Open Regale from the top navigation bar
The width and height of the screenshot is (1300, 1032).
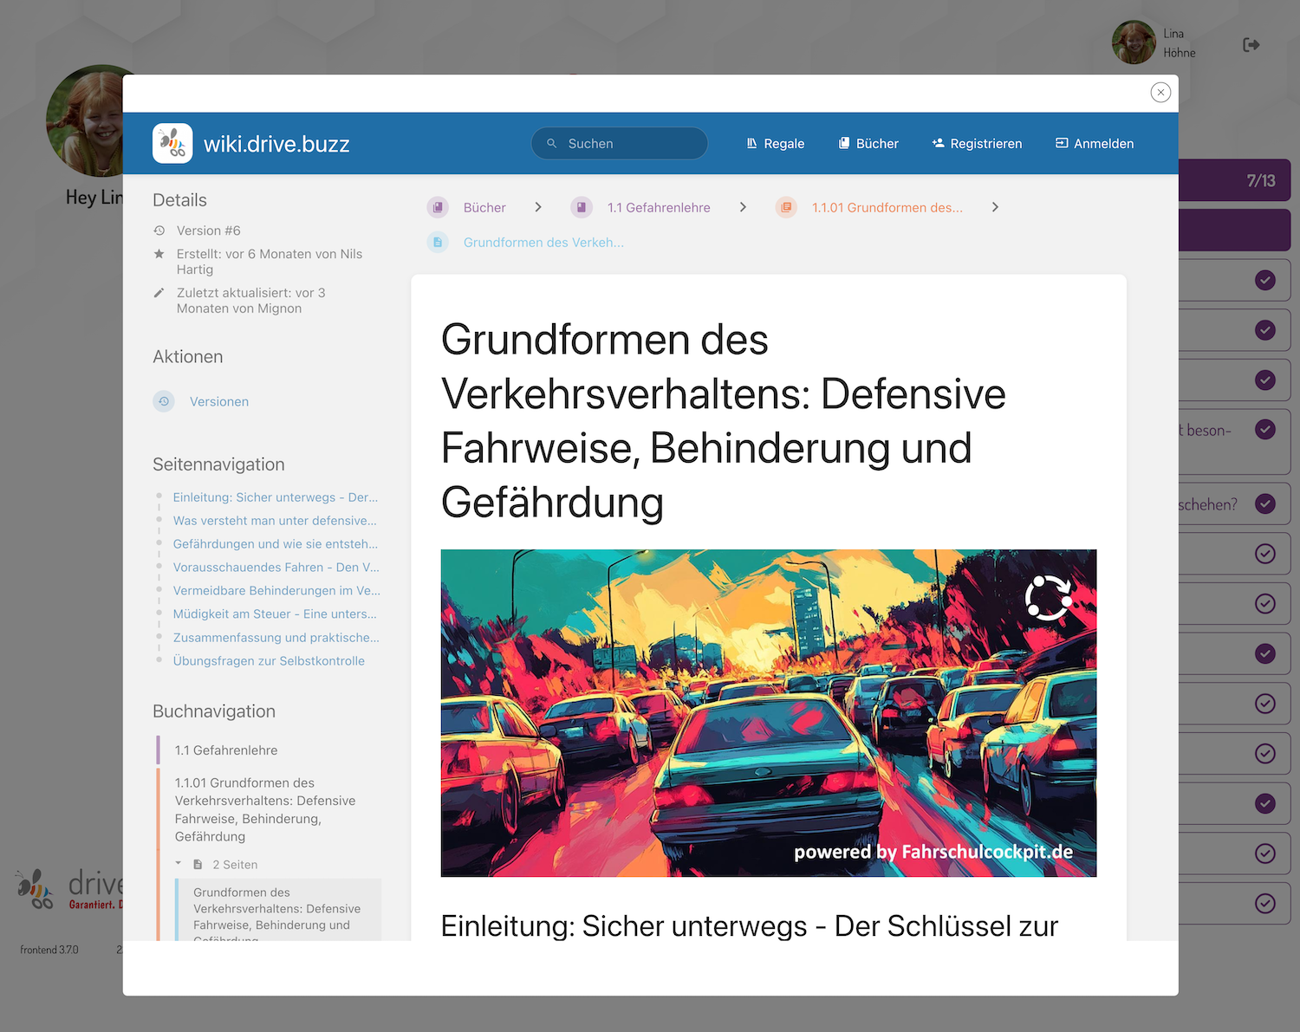tap(784, 143)
